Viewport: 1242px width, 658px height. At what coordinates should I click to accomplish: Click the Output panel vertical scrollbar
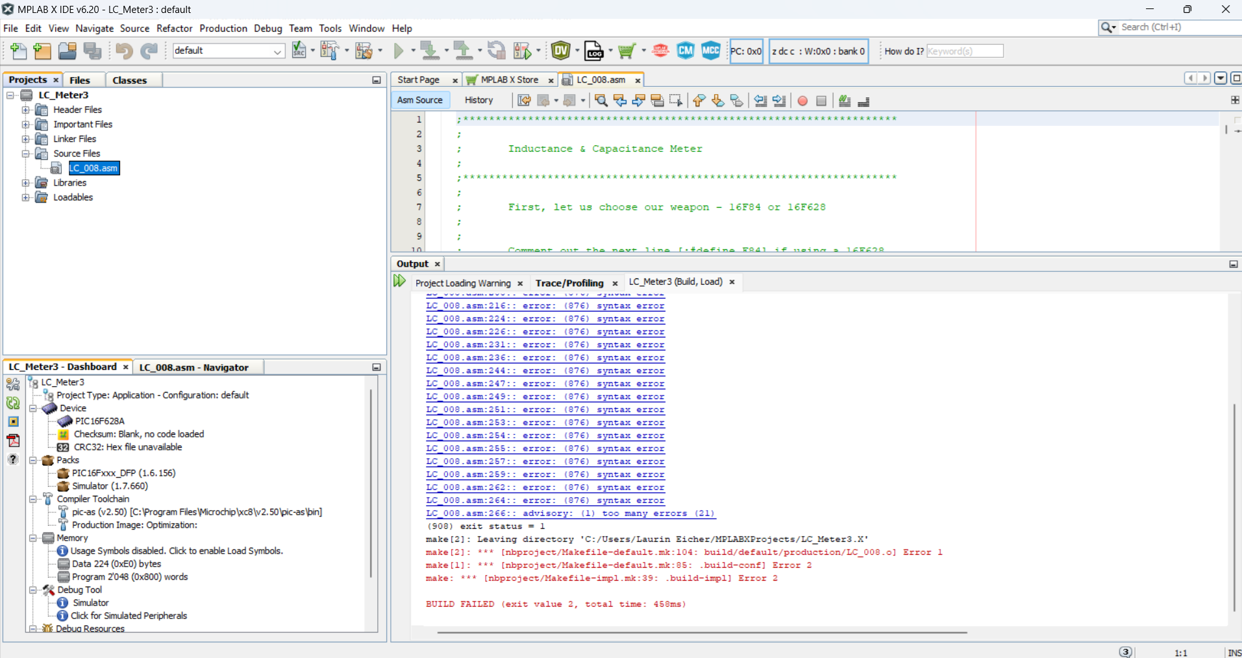tap(1234, 507)
